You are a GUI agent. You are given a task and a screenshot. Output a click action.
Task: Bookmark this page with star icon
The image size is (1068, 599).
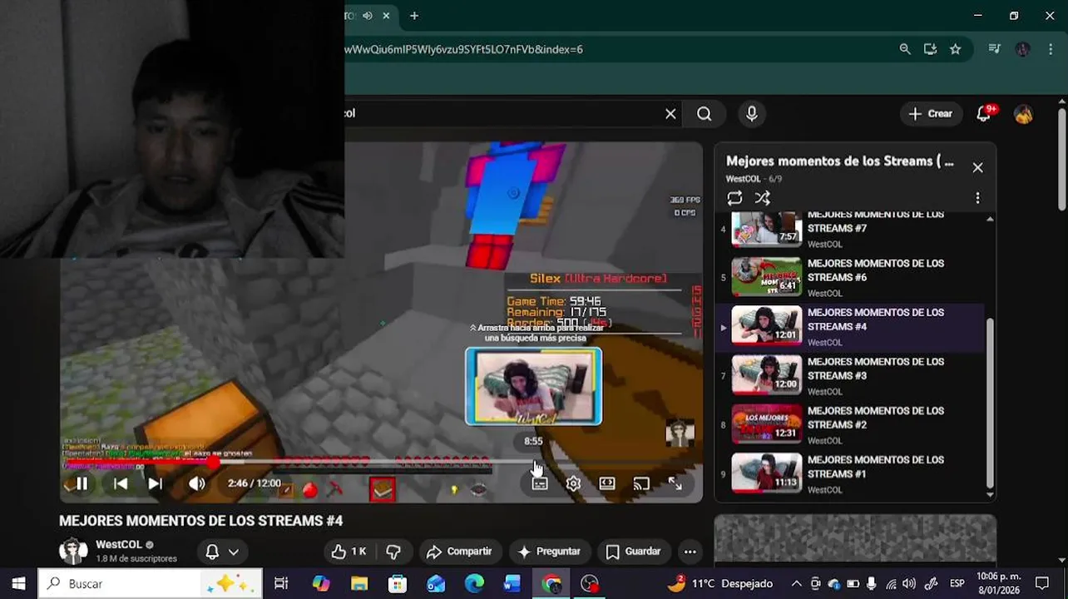click(x=956, y=49)
